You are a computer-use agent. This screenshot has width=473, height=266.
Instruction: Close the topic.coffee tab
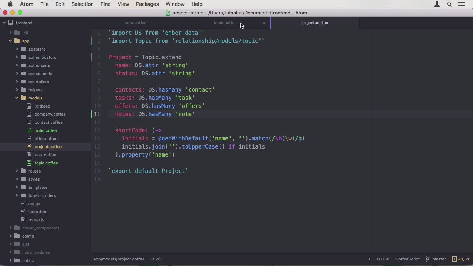264,23
